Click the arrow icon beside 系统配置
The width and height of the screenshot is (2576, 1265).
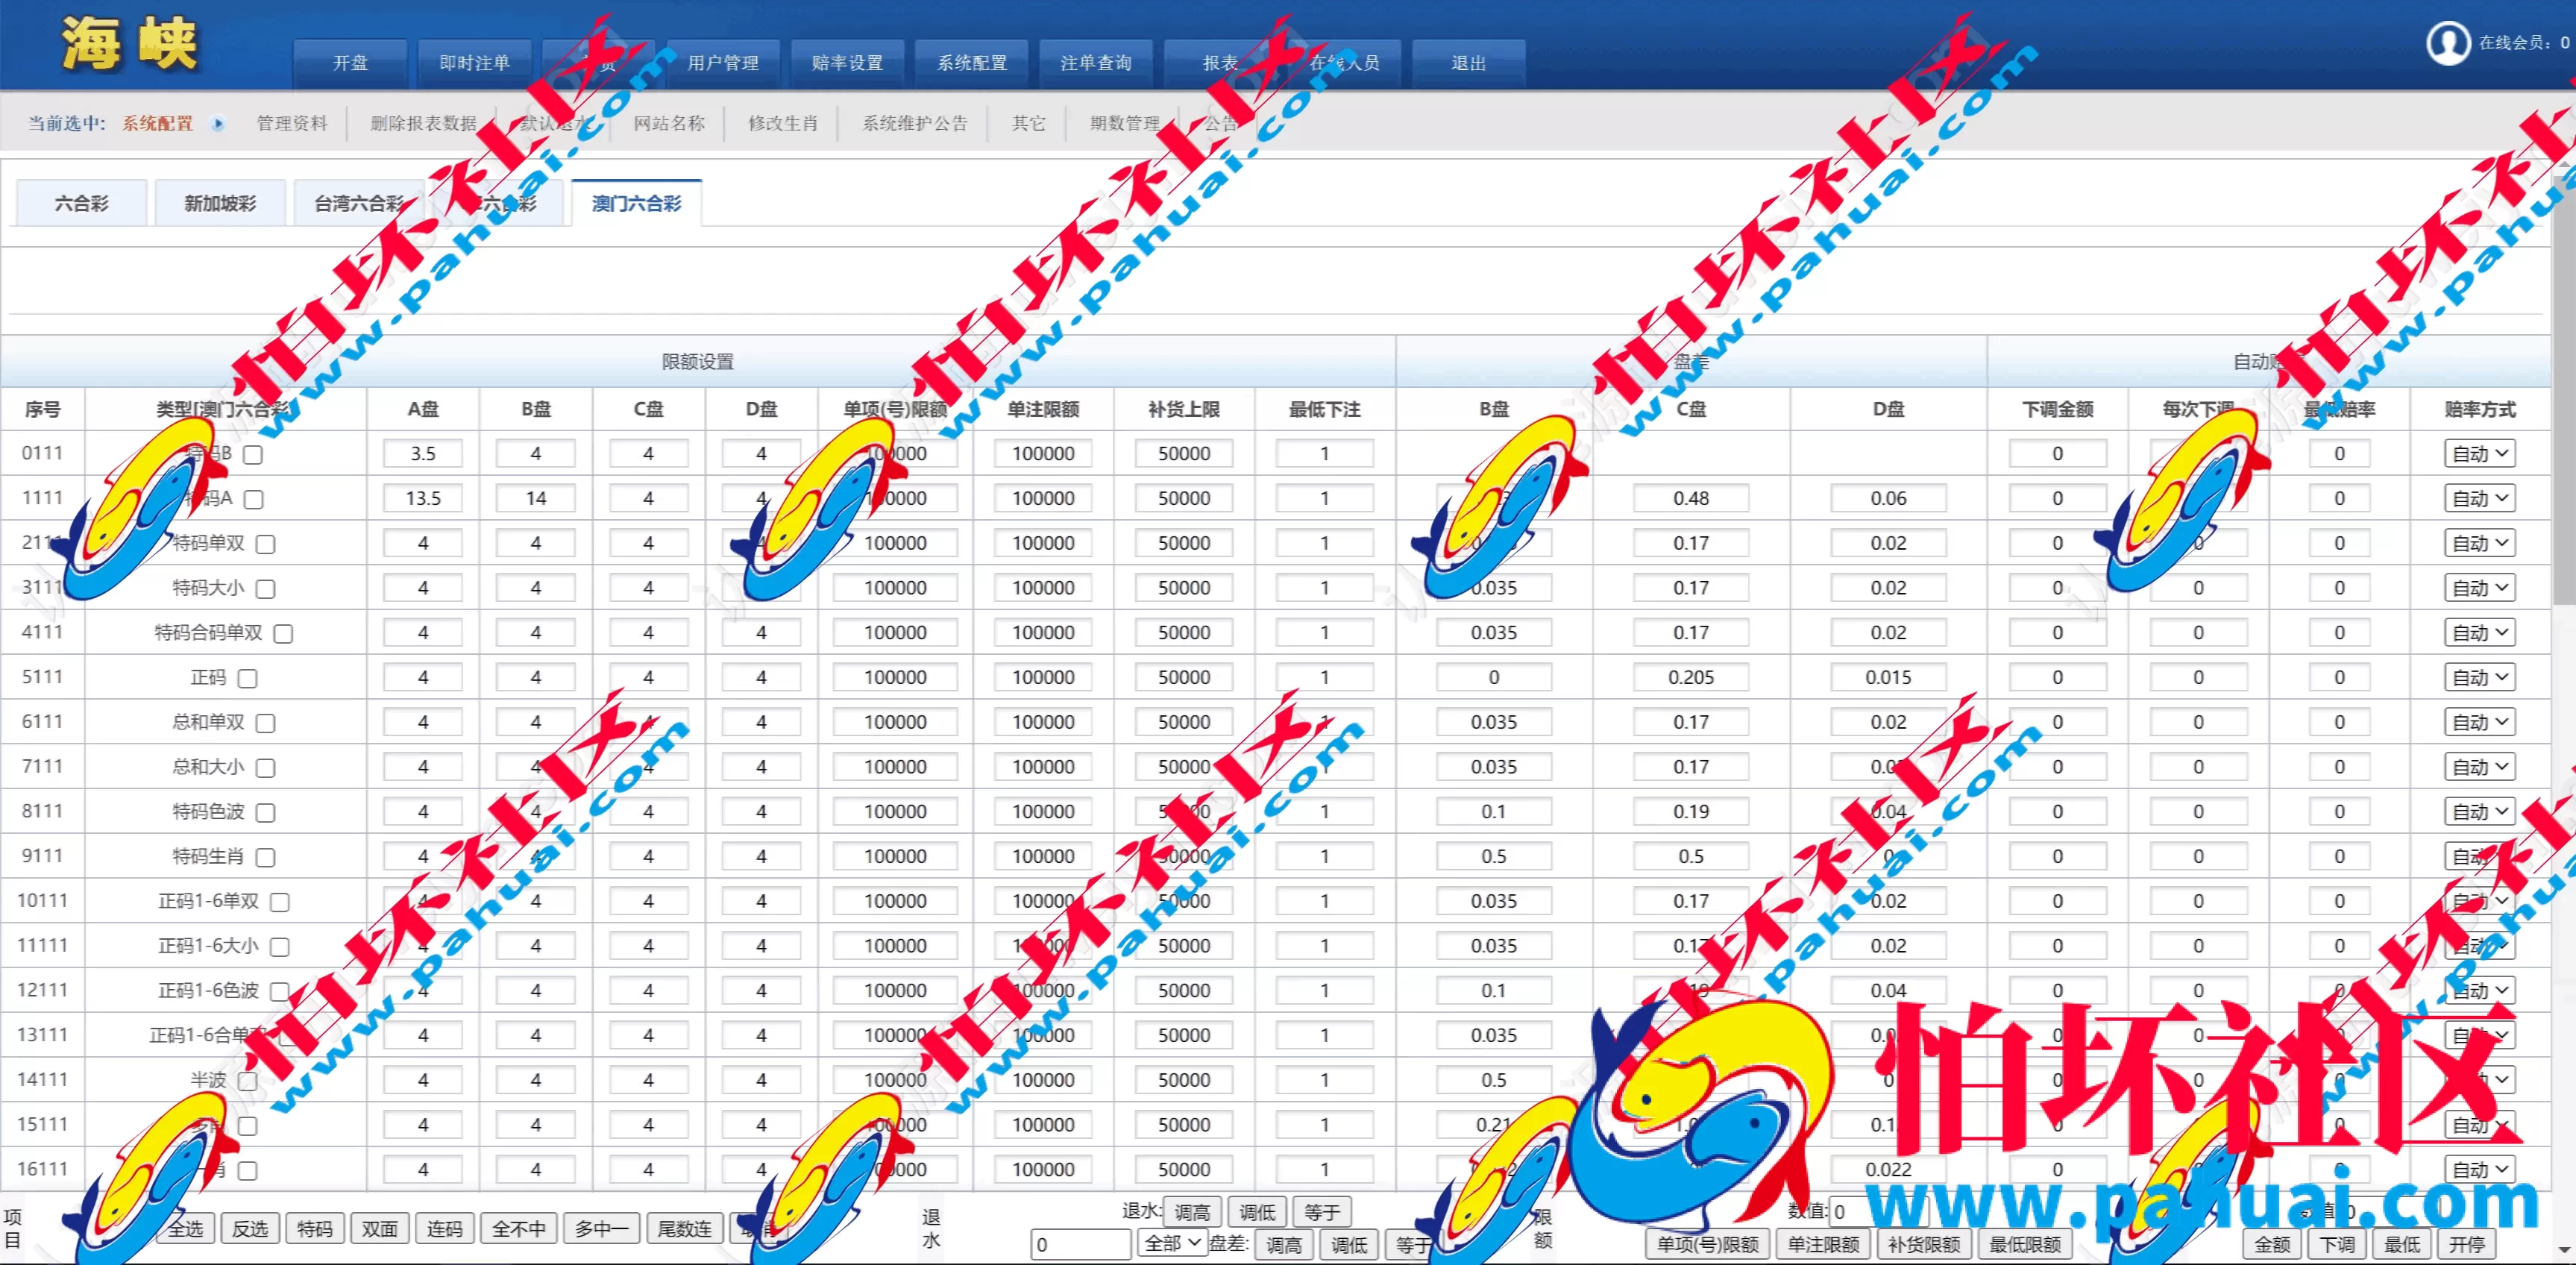[x=218, y=124]
